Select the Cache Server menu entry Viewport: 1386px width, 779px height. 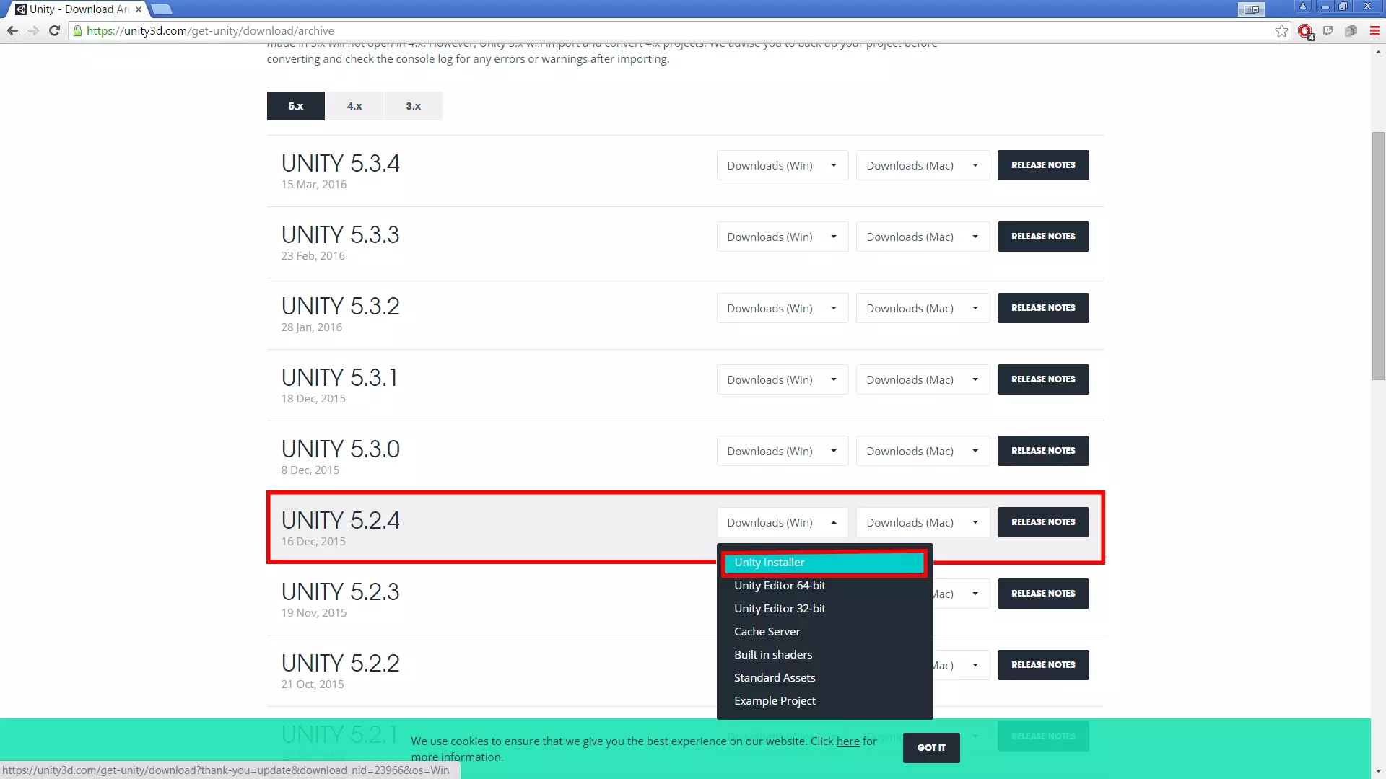[x=767, y=632]
